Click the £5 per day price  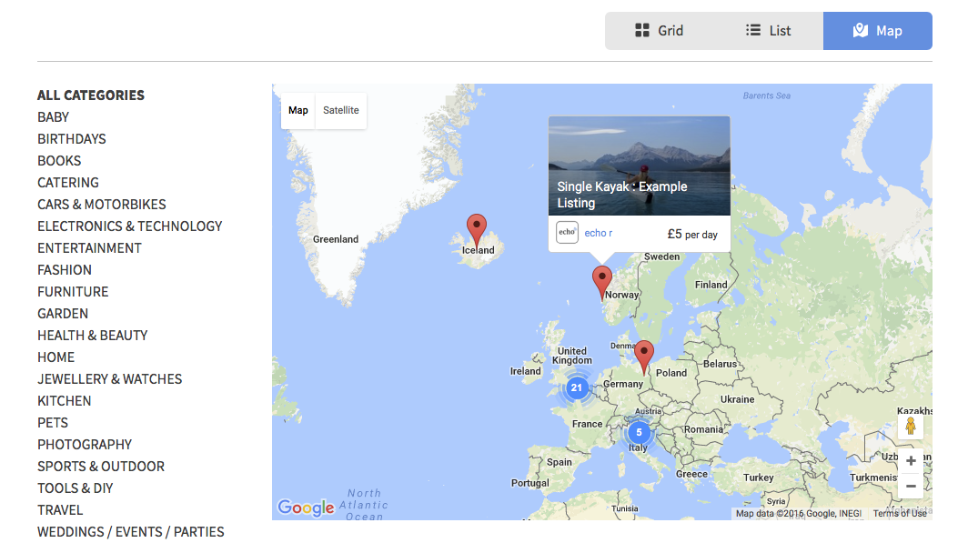point(692,235)
